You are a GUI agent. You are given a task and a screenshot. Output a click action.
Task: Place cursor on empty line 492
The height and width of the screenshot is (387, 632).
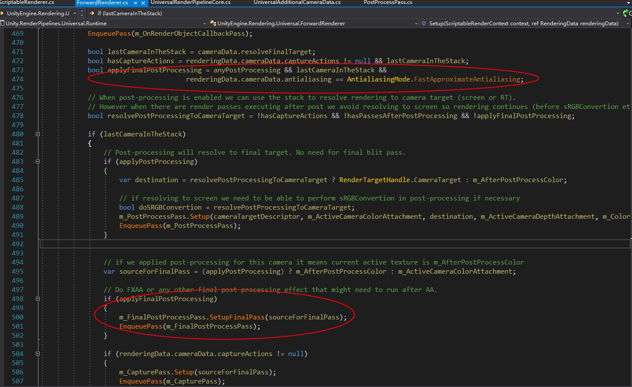tap(335, 244)
